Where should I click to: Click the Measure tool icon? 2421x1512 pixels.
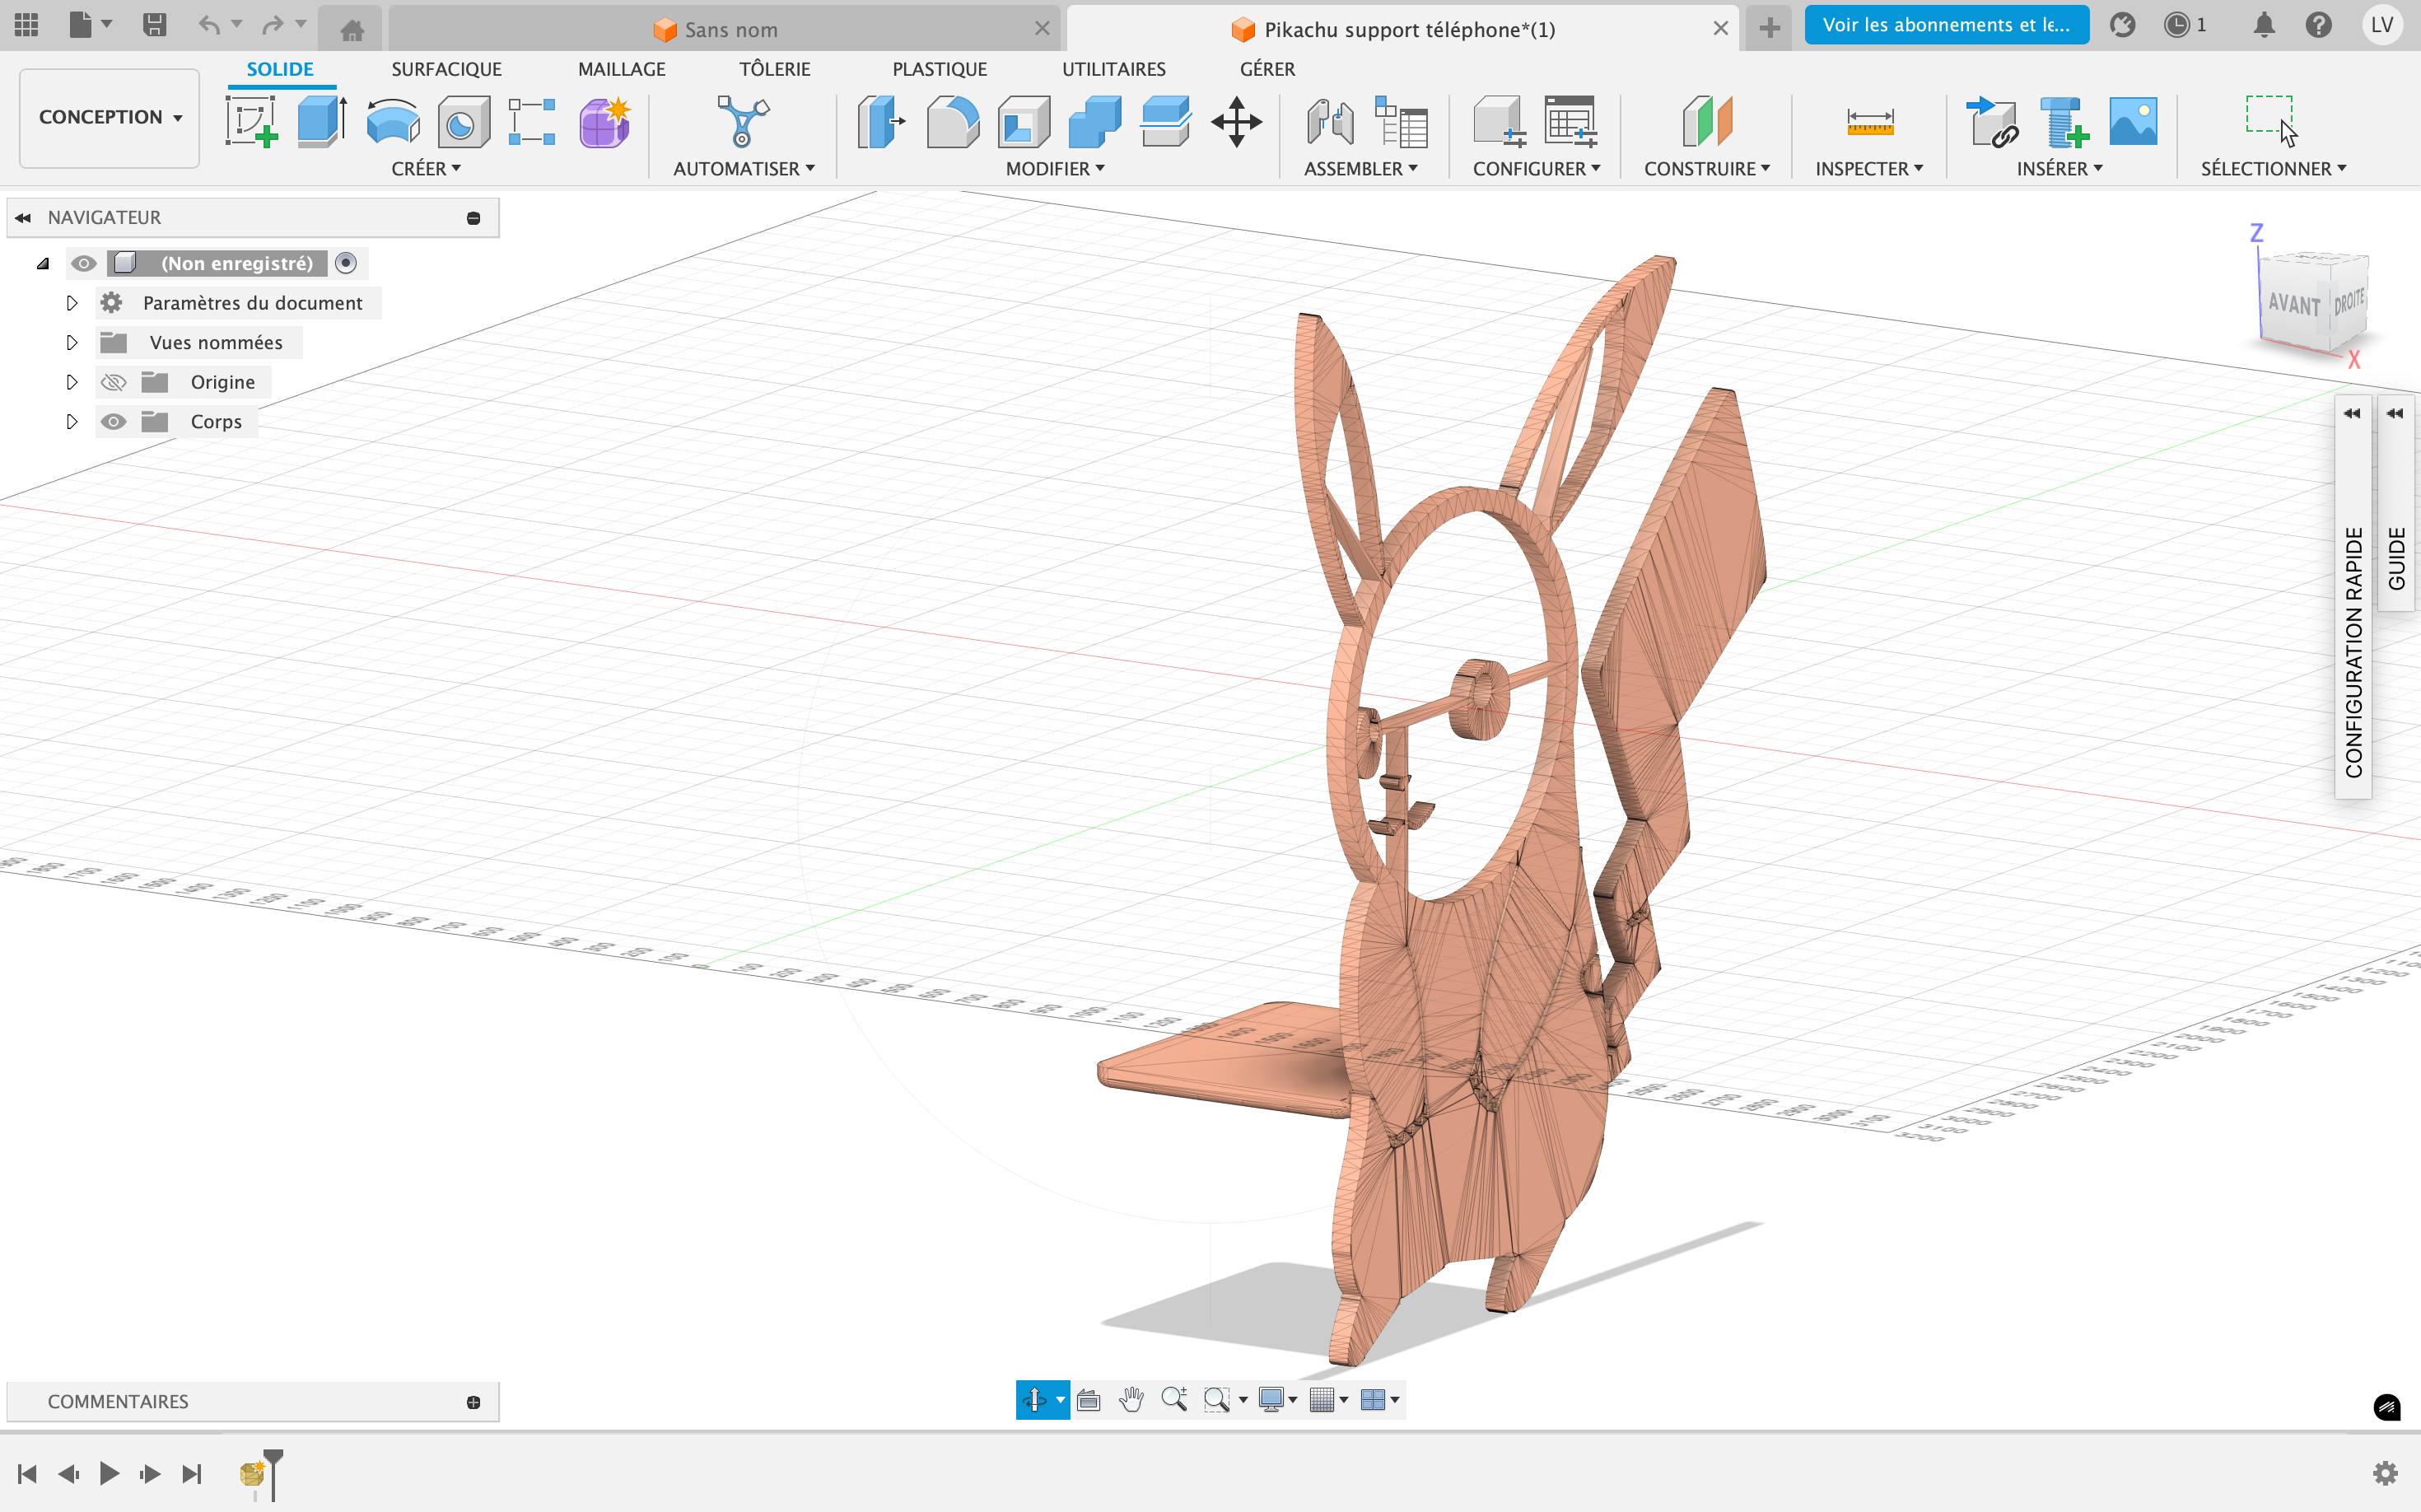(1869, 122)
